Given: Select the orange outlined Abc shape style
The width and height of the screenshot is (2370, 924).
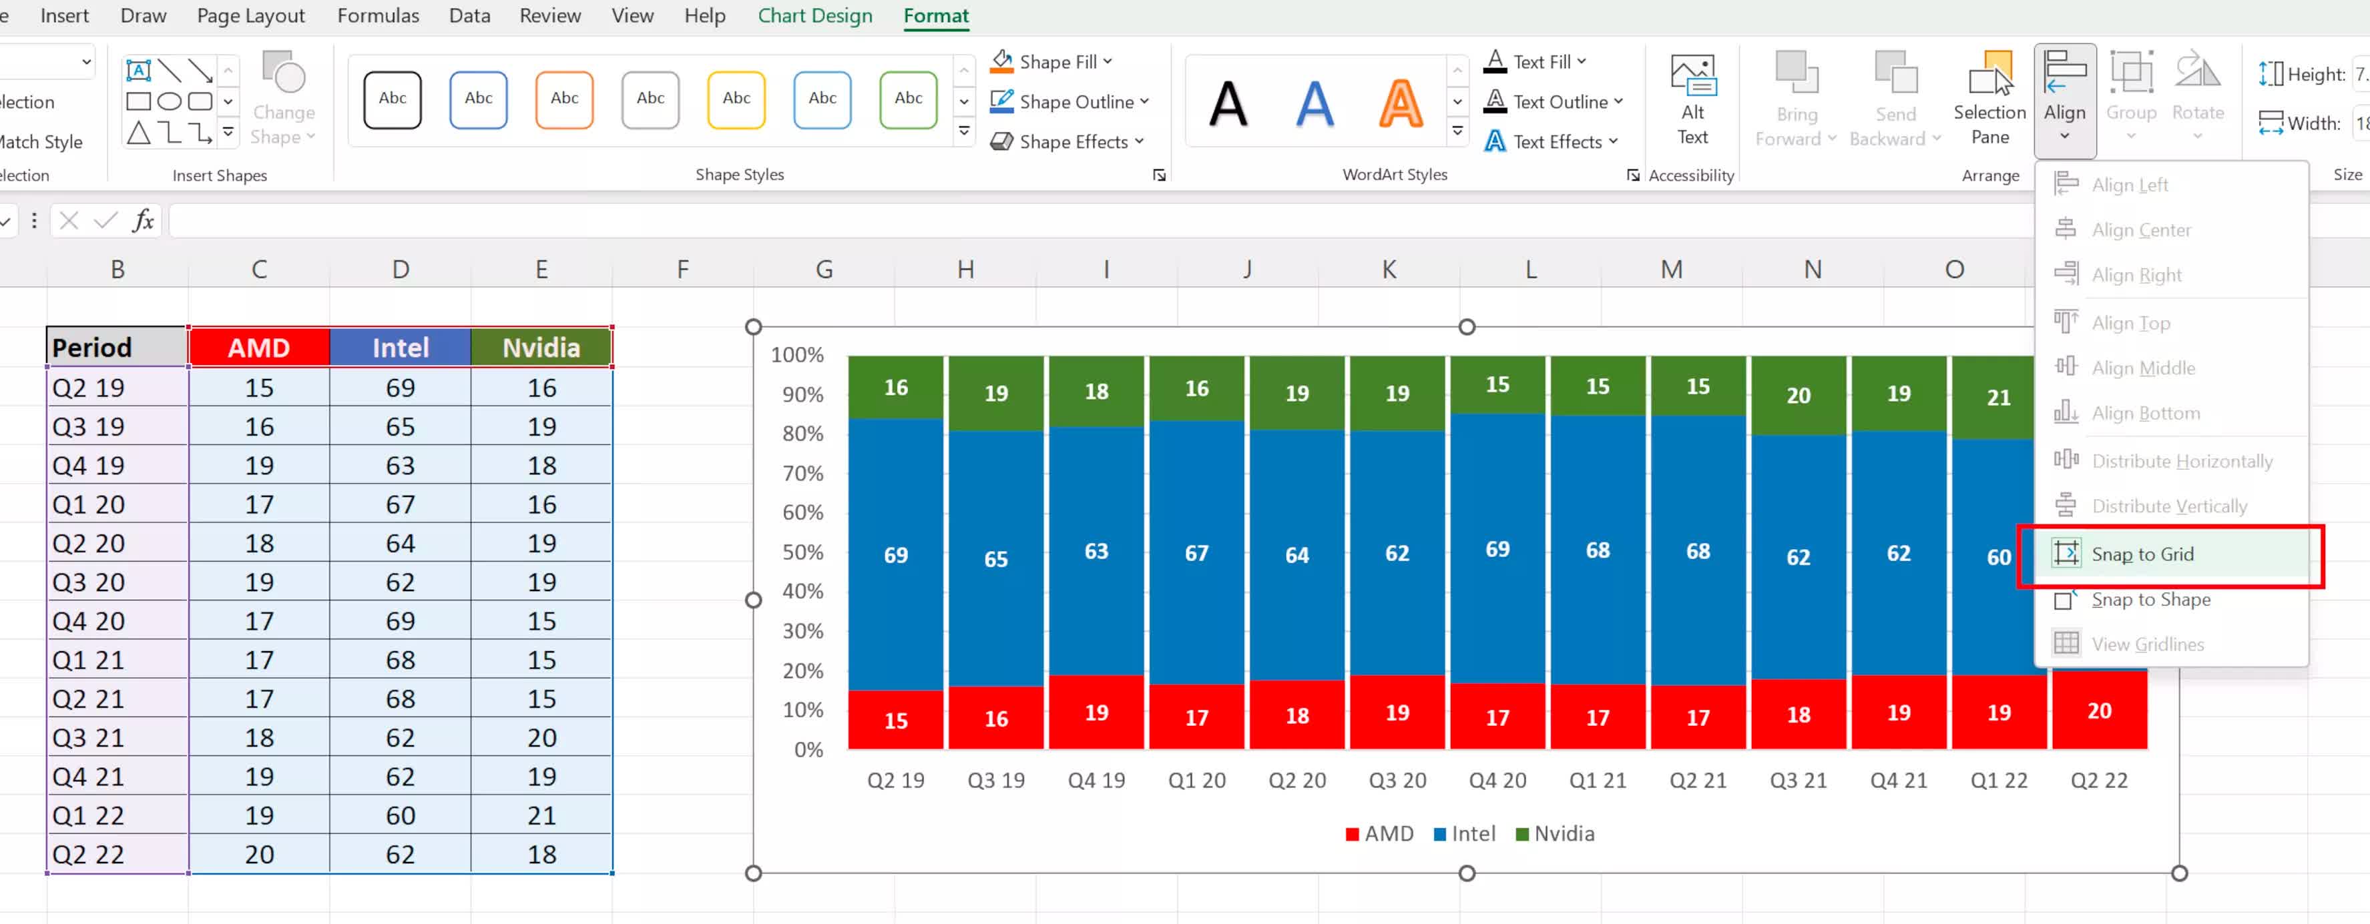Looking at the screenshot, I should (564, 99).
